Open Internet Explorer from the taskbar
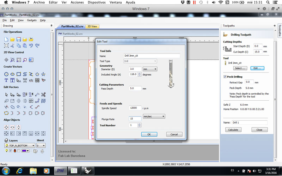282x176 pixels. [x=19, y=171]
